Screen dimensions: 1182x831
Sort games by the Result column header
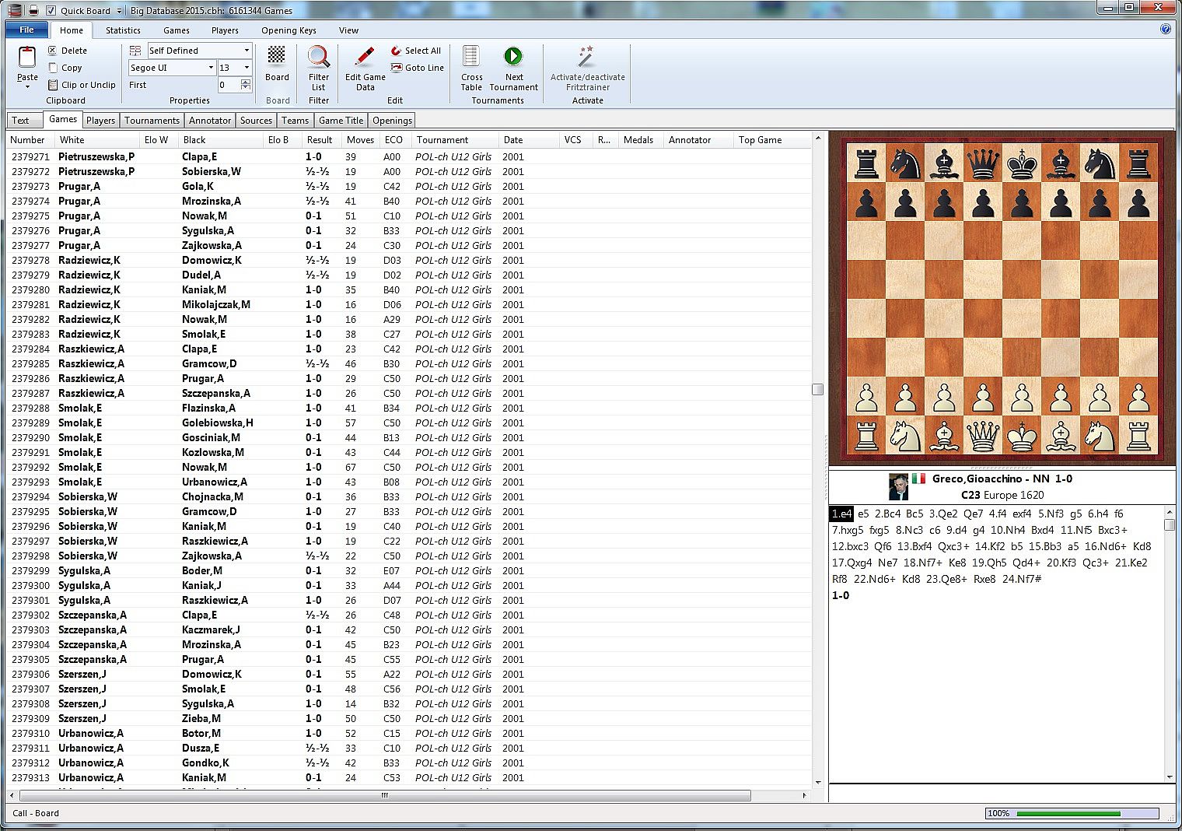click(320, 140)
